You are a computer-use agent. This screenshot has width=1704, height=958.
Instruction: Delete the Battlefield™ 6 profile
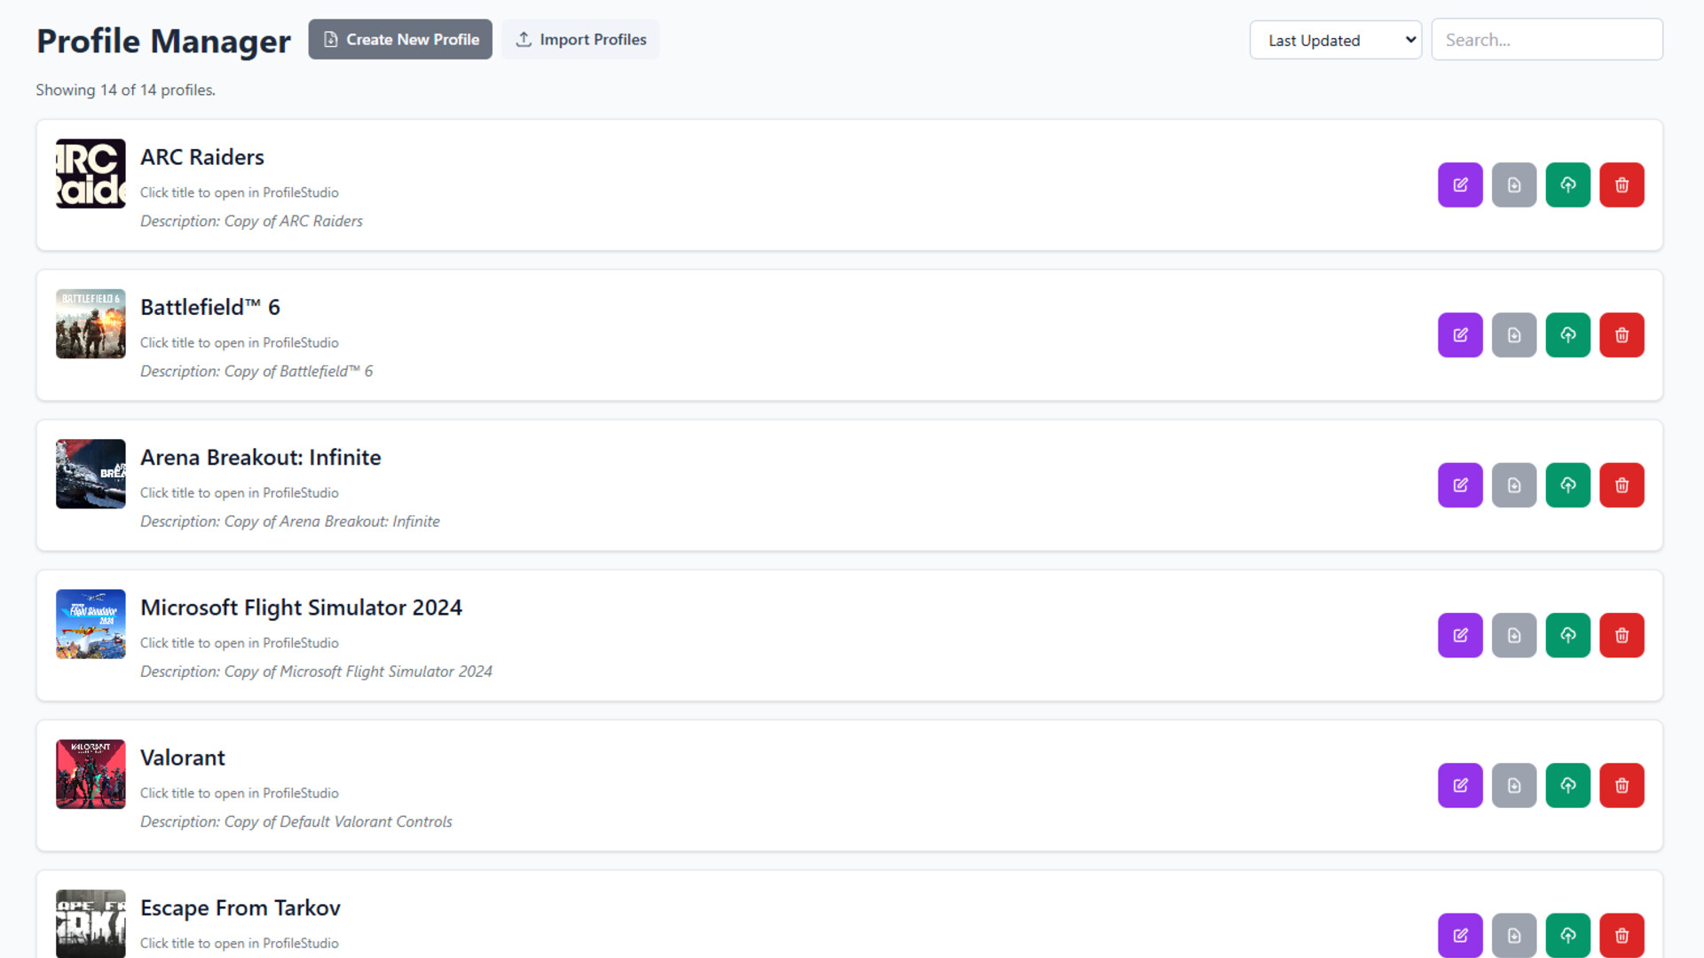[x=1621, y=334]
